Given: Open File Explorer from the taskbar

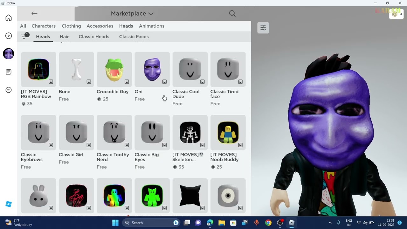Looking at the screenshot, I should pyautogui.click(x=222, y=223).
